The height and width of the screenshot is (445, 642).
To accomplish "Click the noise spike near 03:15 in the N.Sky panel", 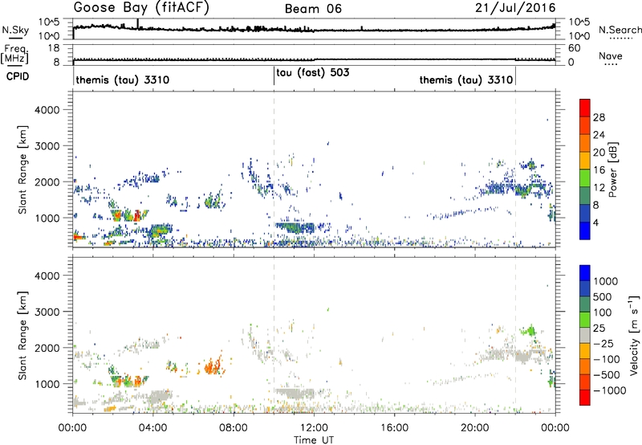I will click(x=138, y=24).
